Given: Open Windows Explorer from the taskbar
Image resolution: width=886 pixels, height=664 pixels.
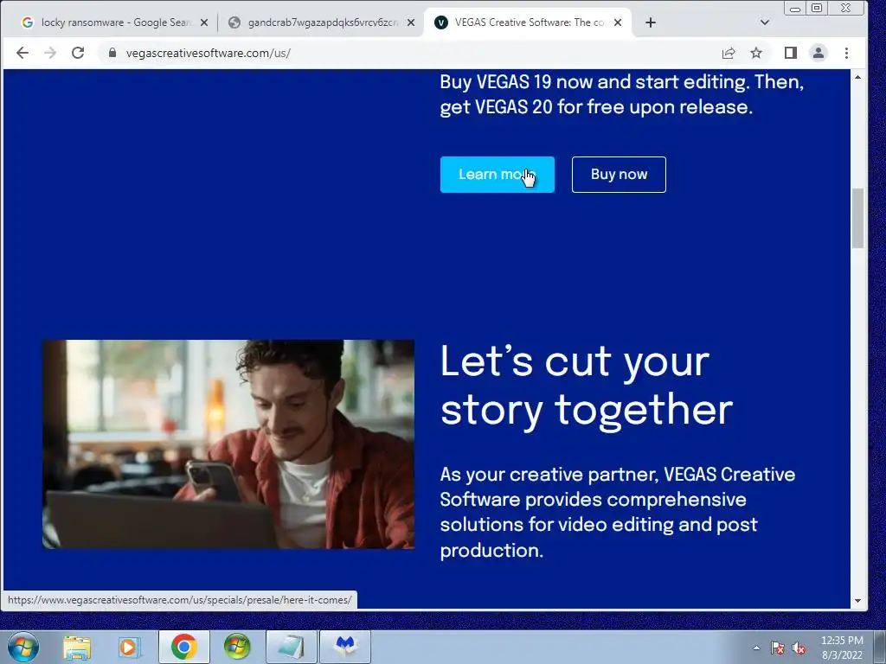Looking at the screenshot, I should [77, 647].
